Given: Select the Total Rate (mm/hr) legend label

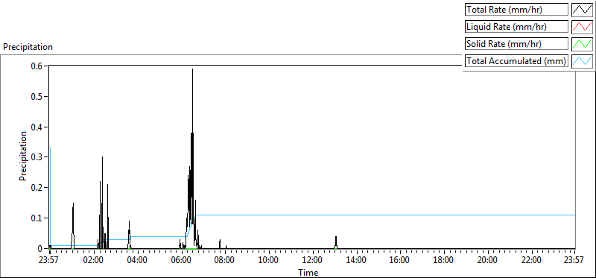Looking at the screenshot, I should pos(516,10).
